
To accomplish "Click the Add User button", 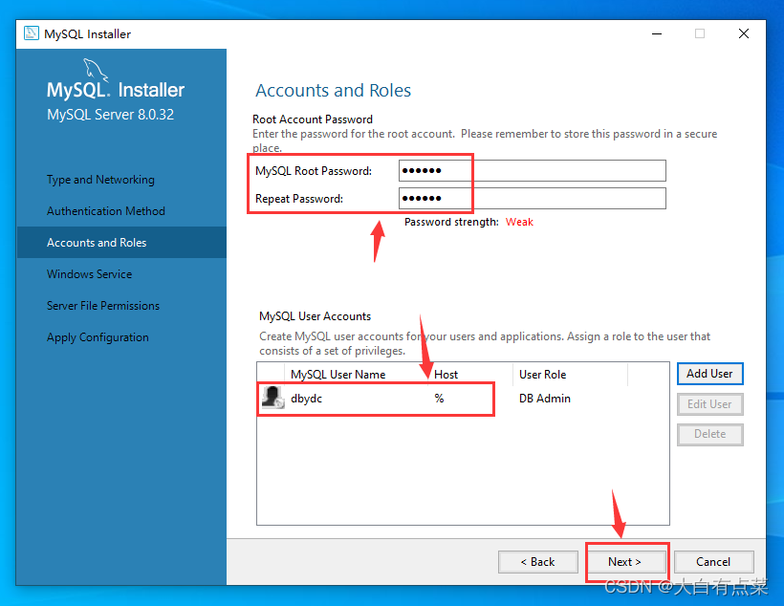I will [710, 374].
